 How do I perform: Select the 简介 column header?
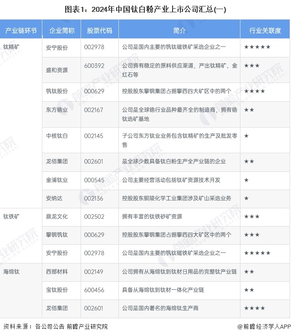tap(179, 31)
